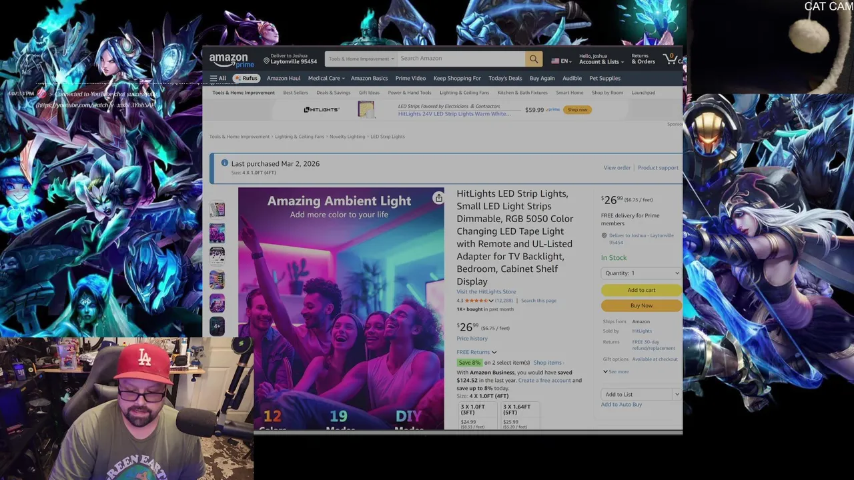Click into the Search Amazon field
Image resolution: width=854 pixels, height=480 pixels.
[461, 59]
